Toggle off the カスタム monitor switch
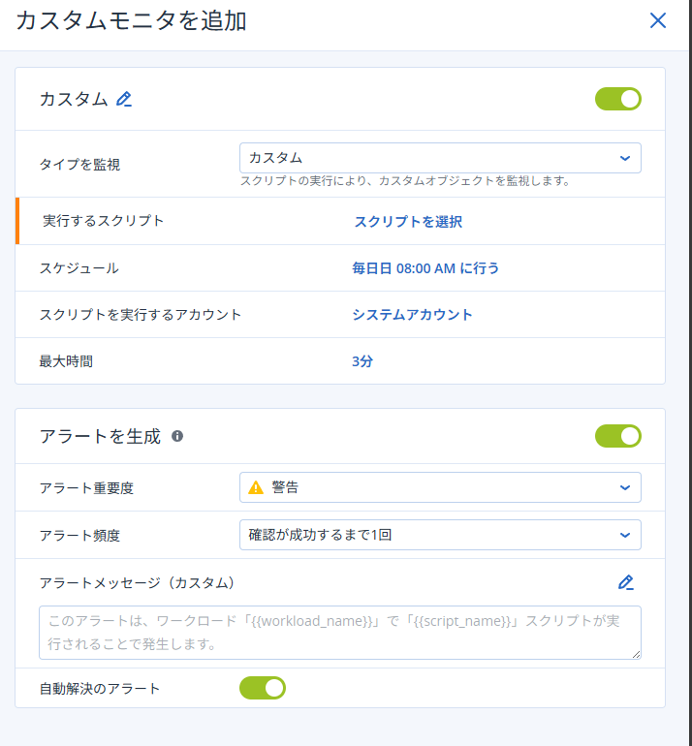Image resolution: width=692 pixels, height=746 pixels. (x=618, y=99)
